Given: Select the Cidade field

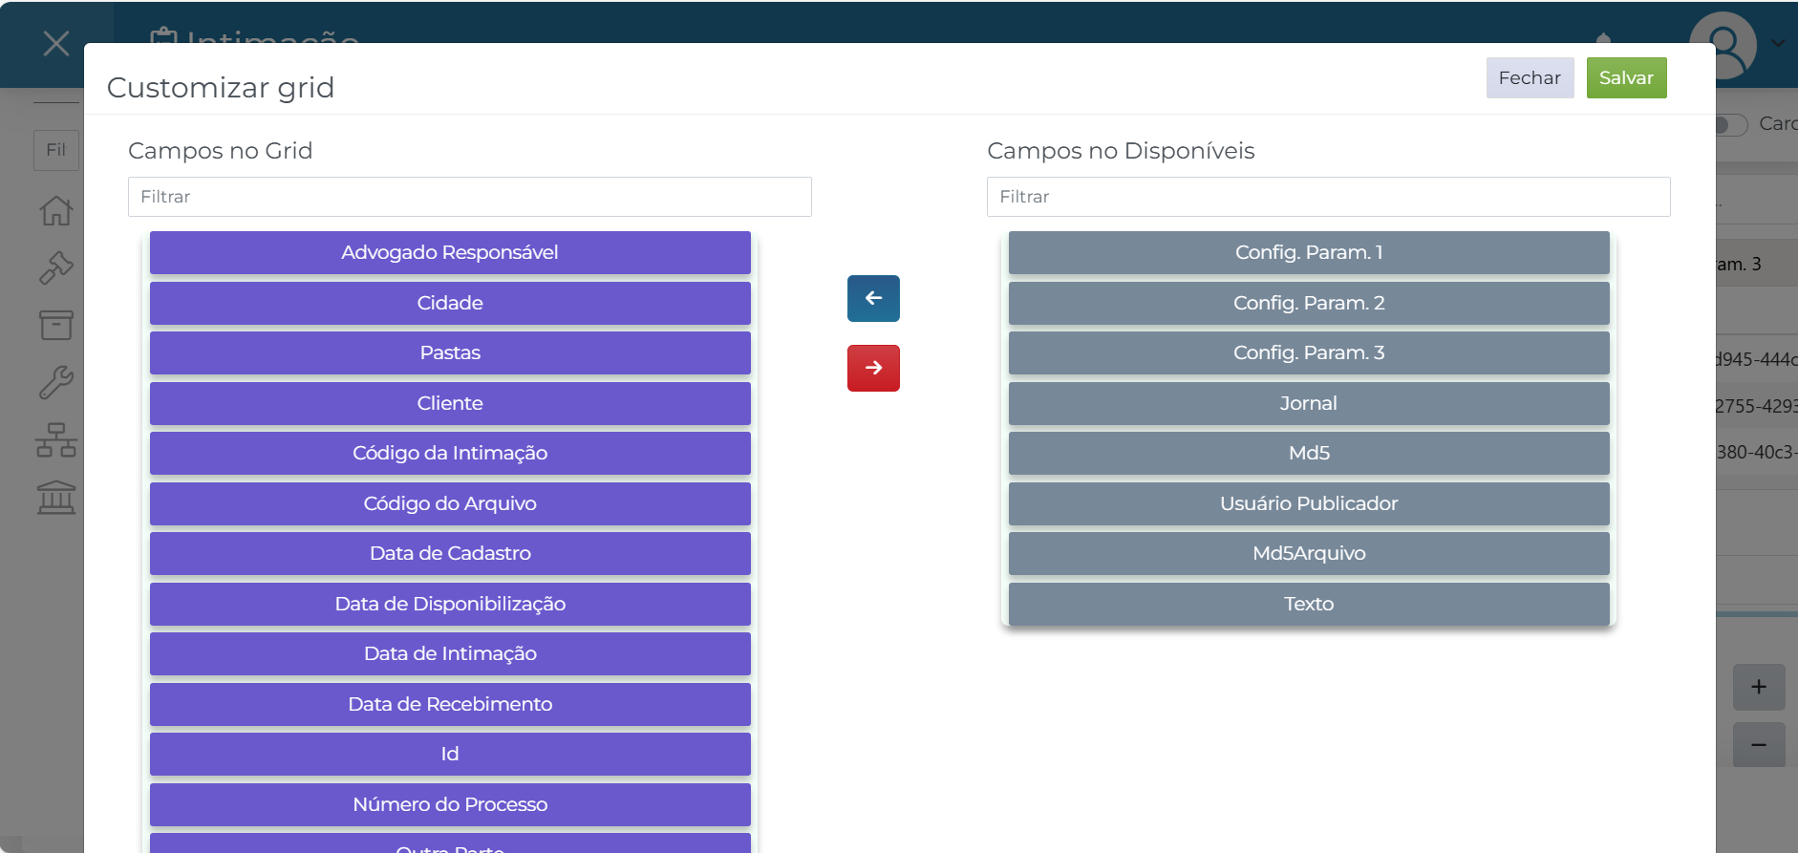Looking at the screenshot, I should pyautogui.click(x=450, y=303).
